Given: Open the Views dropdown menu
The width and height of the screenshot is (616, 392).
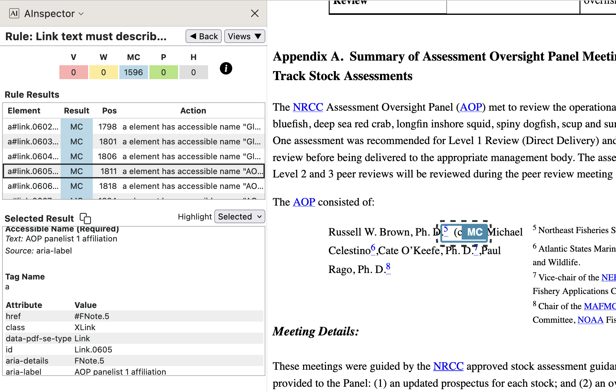Looking at the screenshot, I should (244, 36).
